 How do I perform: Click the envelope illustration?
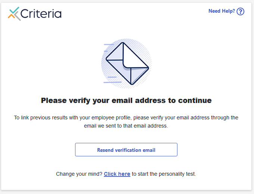(127, 63)
